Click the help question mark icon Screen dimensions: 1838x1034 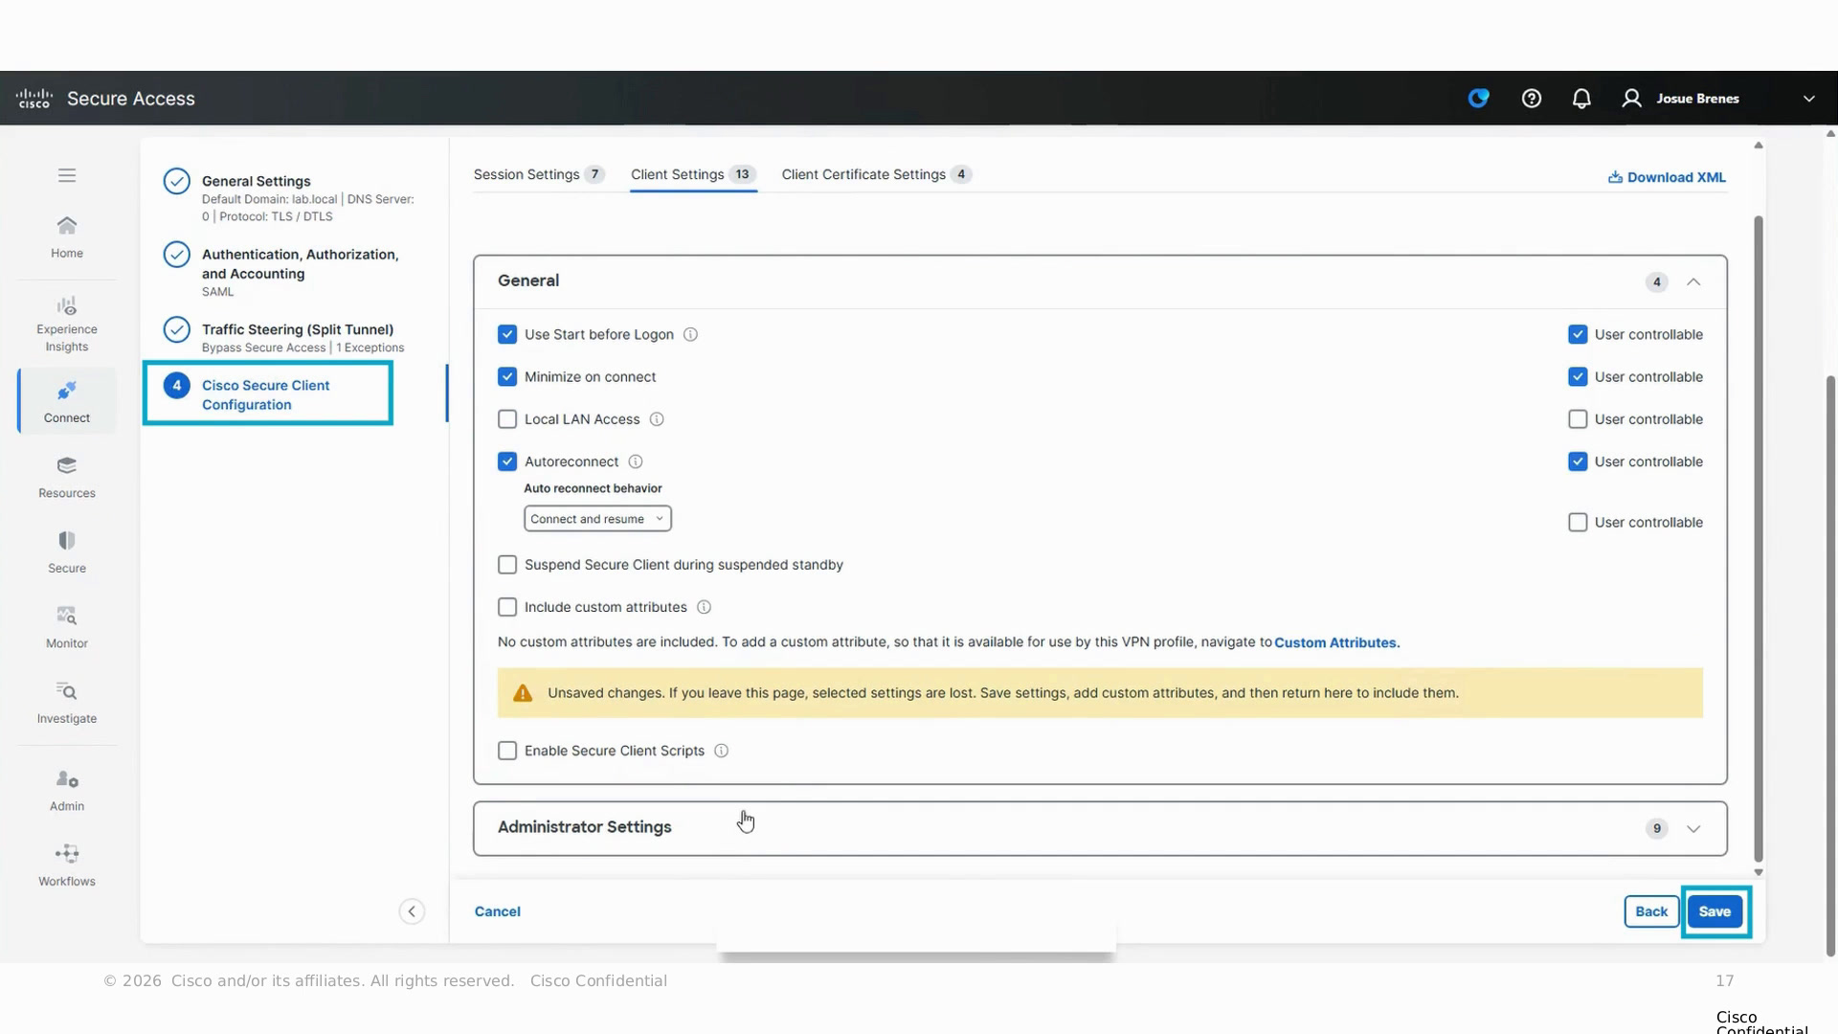click(1531, 99)
